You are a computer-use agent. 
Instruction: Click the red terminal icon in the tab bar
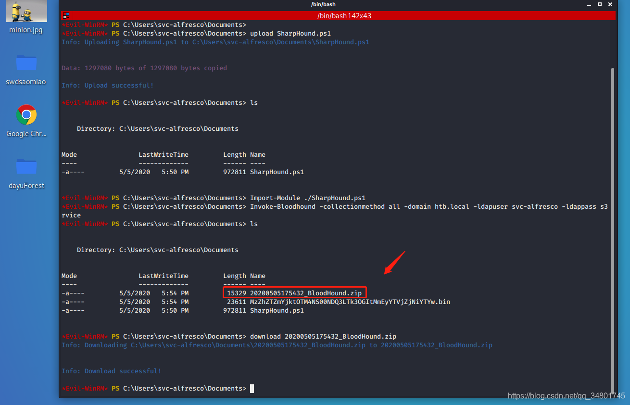click(x=66, y=15)
